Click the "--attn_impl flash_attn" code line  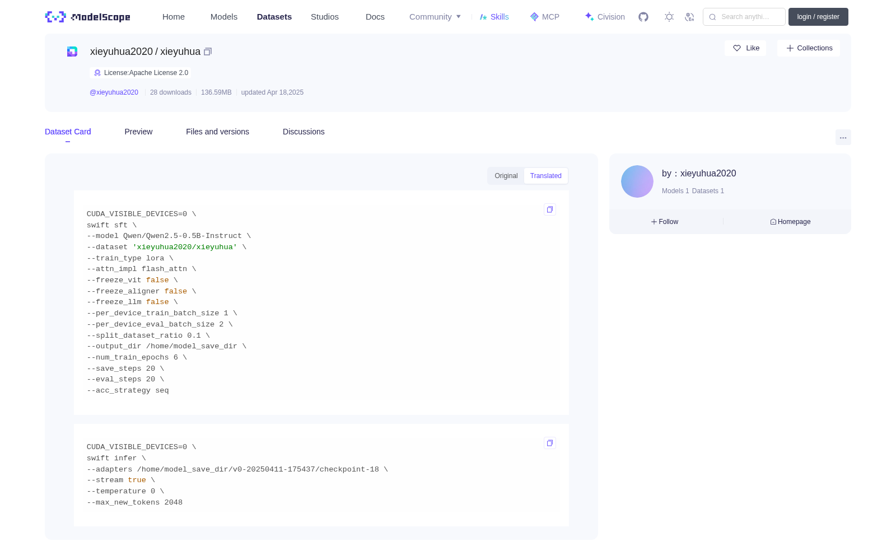point(141,269)
